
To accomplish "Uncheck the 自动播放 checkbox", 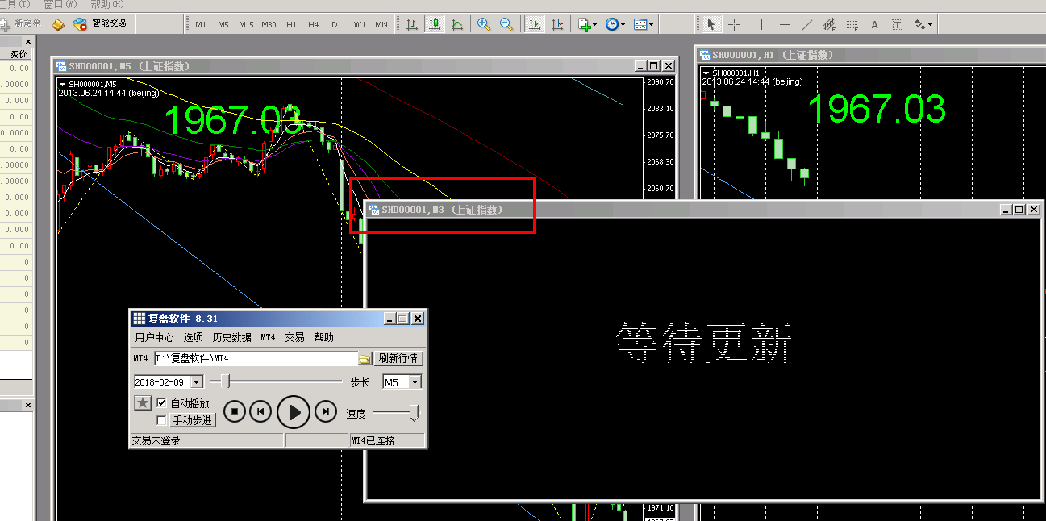I will pos(161,403).
